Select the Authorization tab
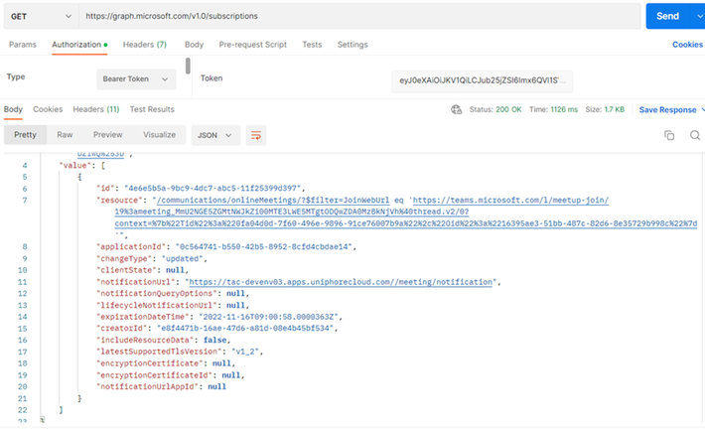 click(x=79, y=45)
